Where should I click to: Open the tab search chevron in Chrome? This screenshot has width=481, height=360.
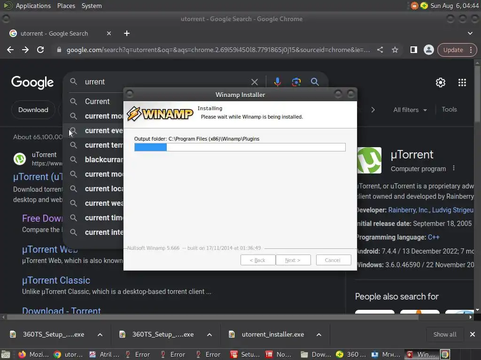pos(470,33)
